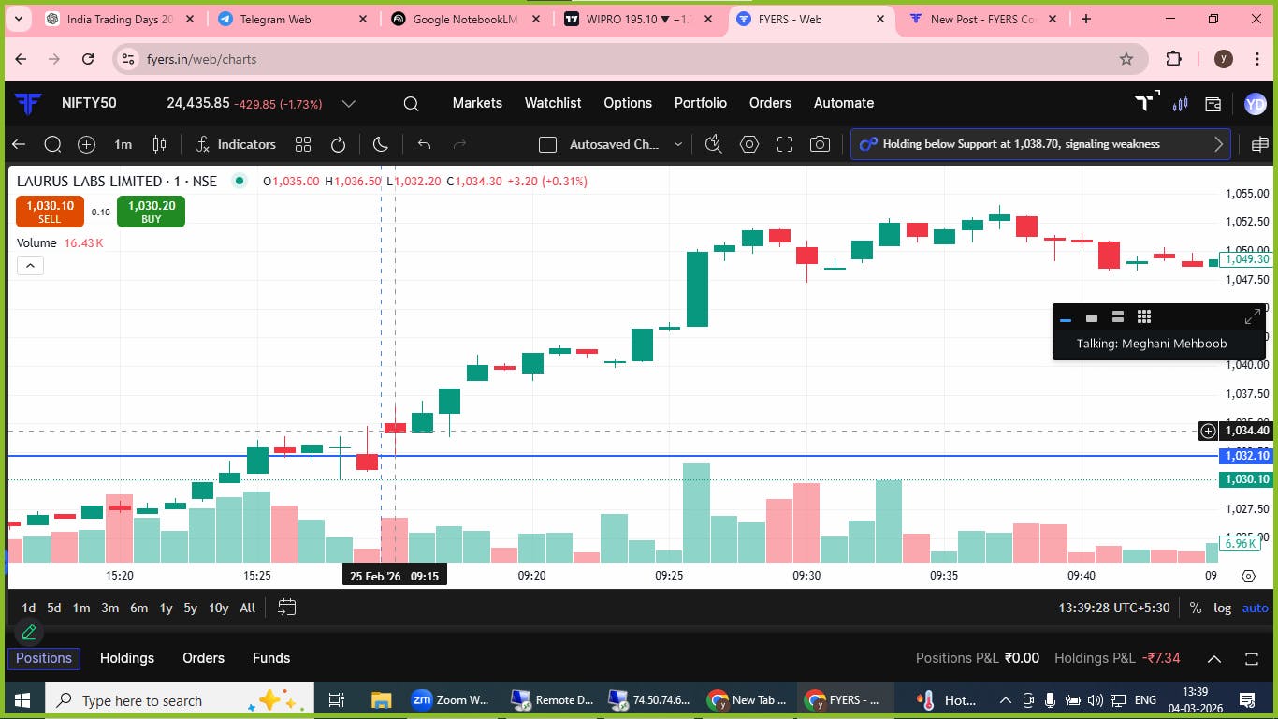Open the Watchlist menu
The height and width of the screenshot is (719, 1278).
click(553, 103)
